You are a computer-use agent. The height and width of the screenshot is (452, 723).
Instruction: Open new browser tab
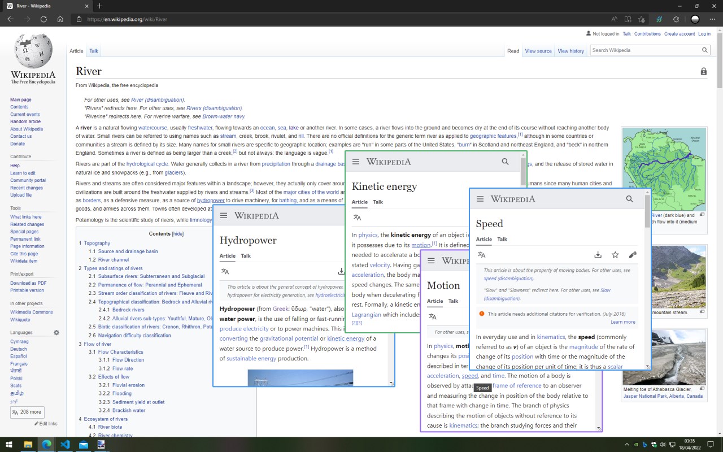pyautogui.click(x=99, y=6)
